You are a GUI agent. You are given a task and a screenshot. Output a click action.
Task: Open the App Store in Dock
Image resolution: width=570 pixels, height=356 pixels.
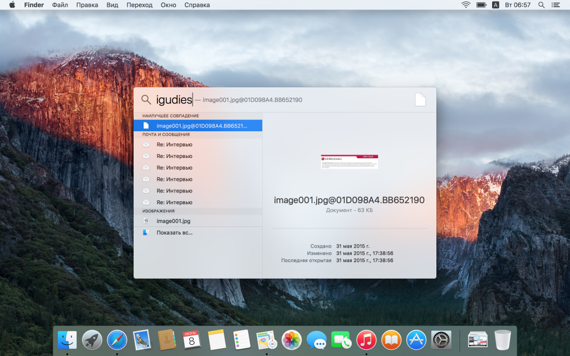pos(416,339)
